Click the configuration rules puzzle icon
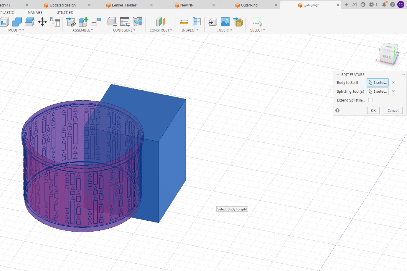This screenshot has height=271, width=407. [x=138, y=22]
